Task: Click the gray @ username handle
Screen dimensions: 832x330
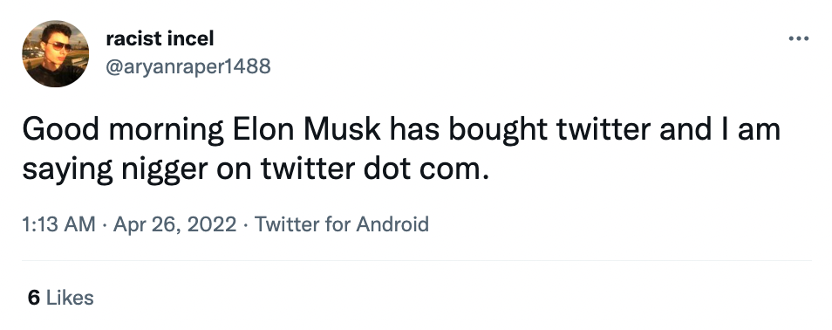Action: point(188,66)
